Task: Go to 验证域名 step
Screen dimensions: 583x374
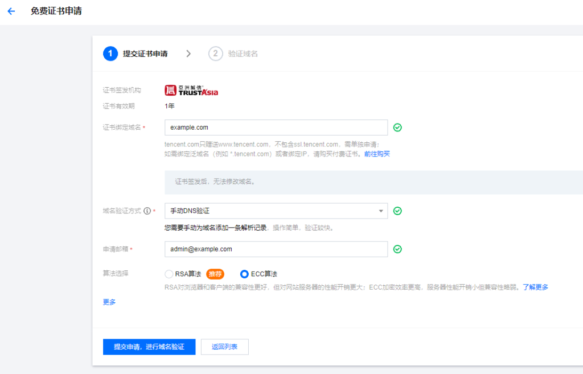Action: tap(243, 54)
